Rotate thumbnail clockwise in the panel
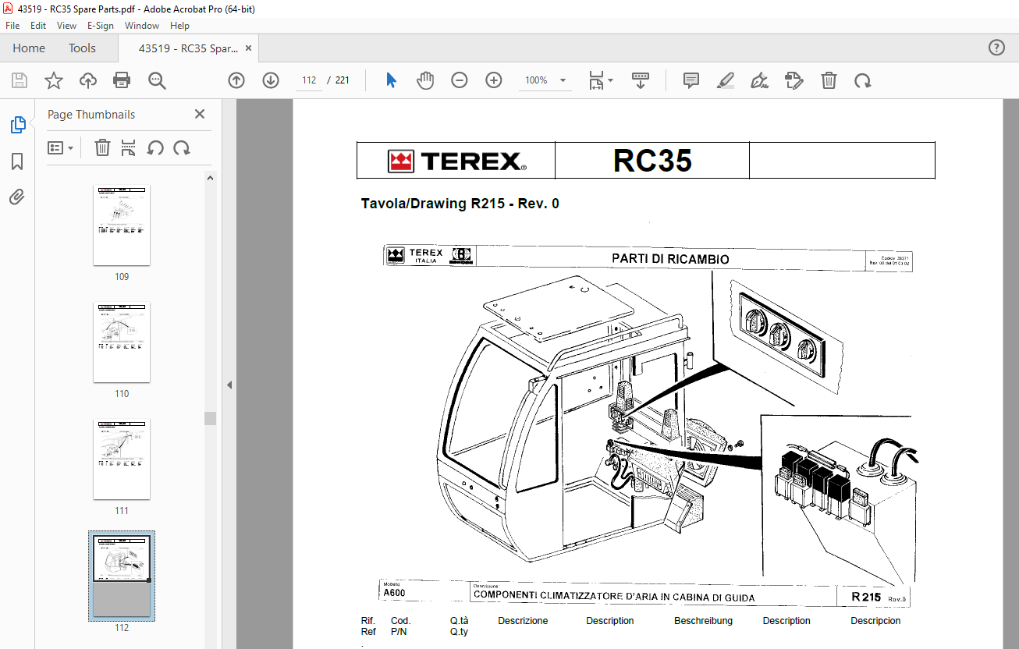Screen dimensions: 1019x649 pos(182,147)
